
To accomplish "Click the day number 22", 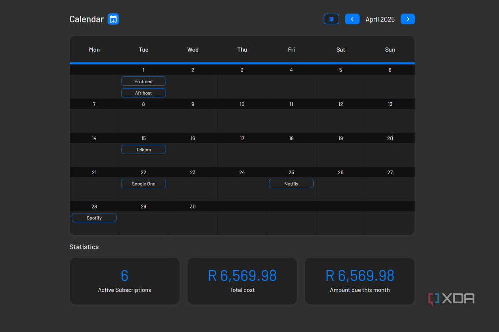I will (143, 173).
